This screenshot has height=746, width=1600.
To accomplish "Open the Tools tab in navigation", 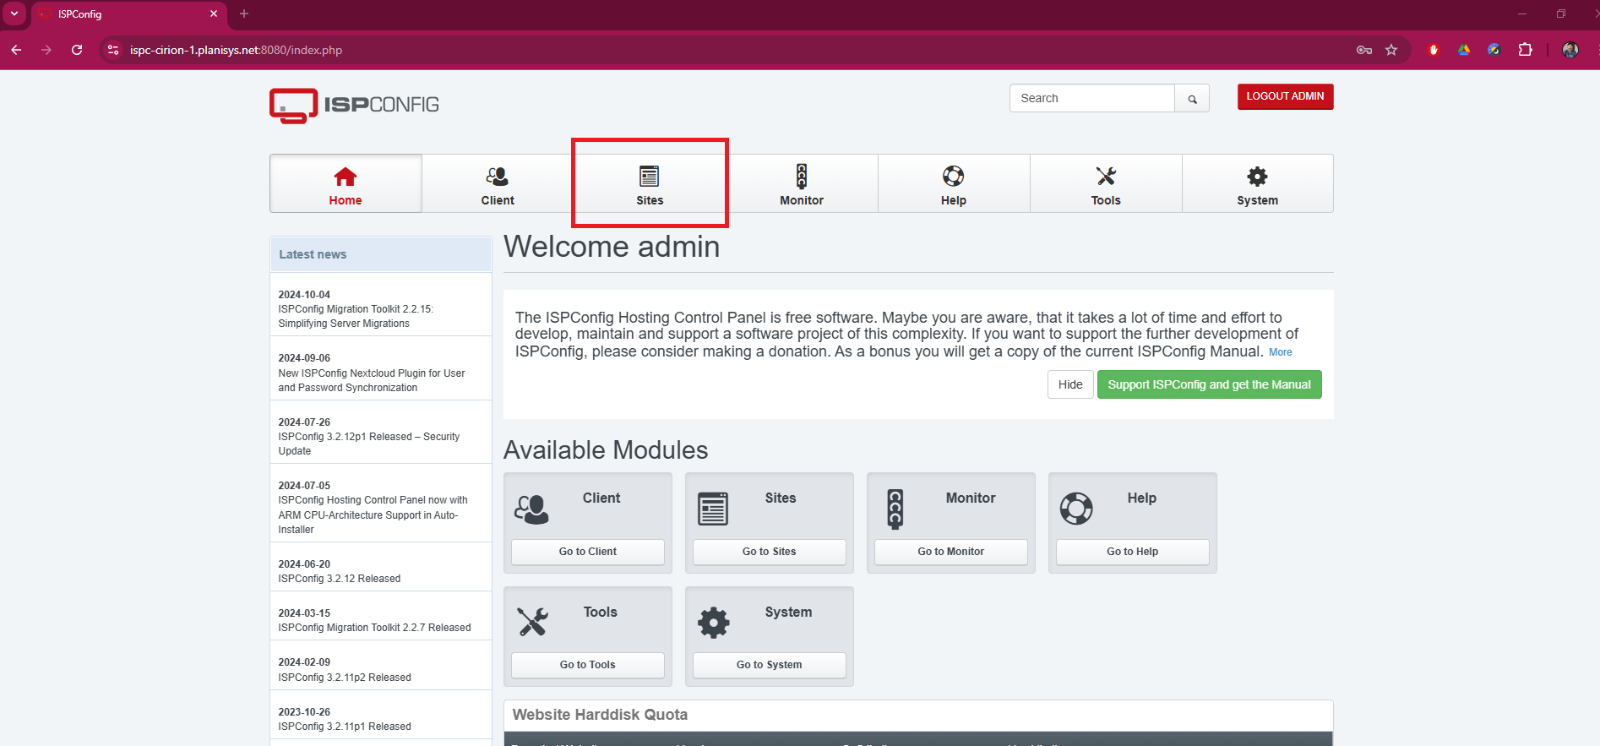I will tap(1106, 183).
